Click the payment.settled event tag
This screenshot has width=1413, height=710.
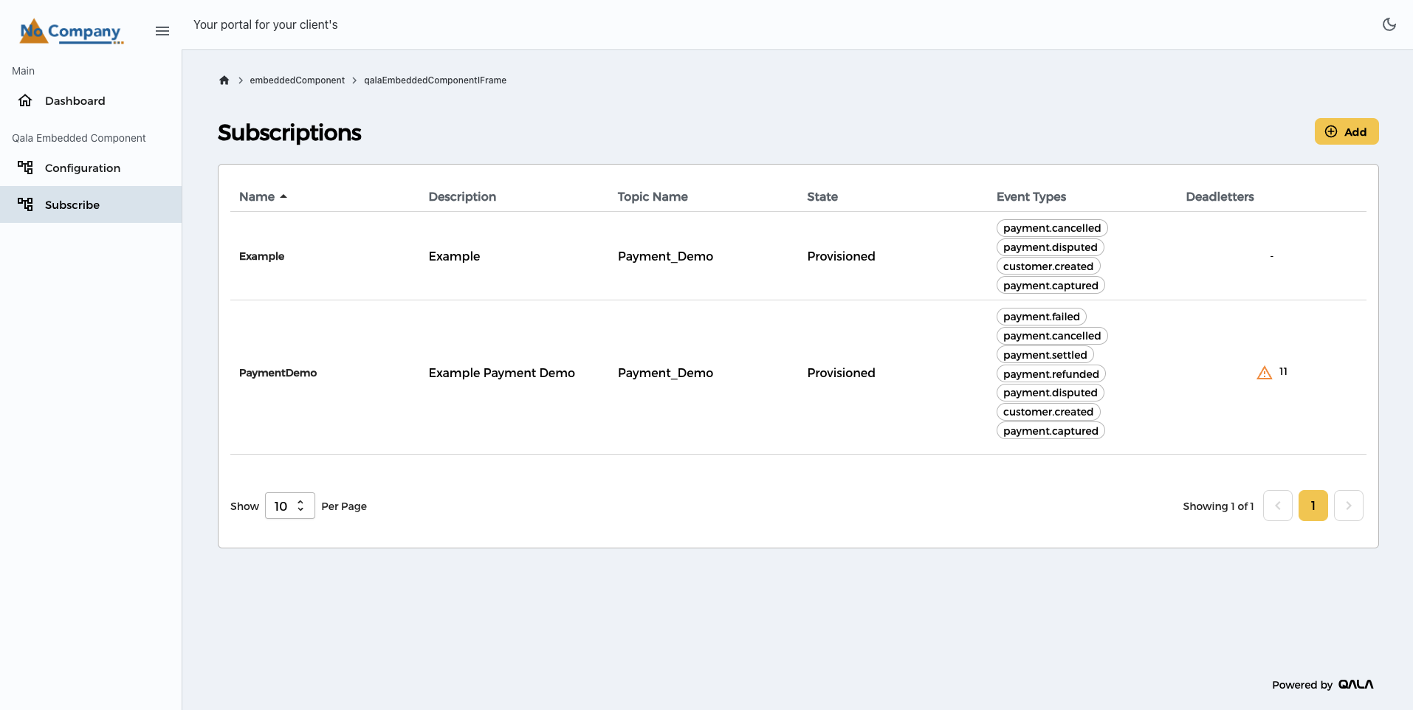pos(1045,355)
